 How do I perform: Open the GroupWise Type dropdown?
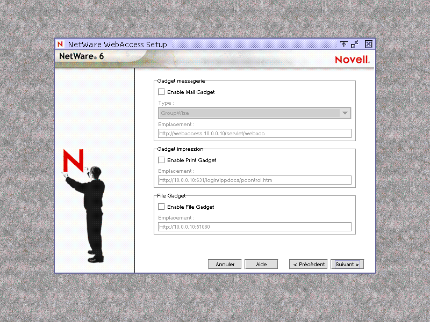(345, 113)
